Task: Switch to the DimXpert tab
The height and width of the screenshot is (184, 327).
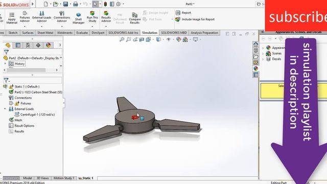Action: coord(98,33)
